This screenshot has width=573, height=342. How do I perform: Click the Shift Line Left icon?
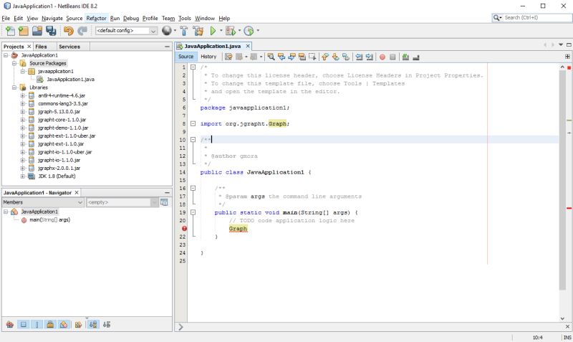(359, 57)
